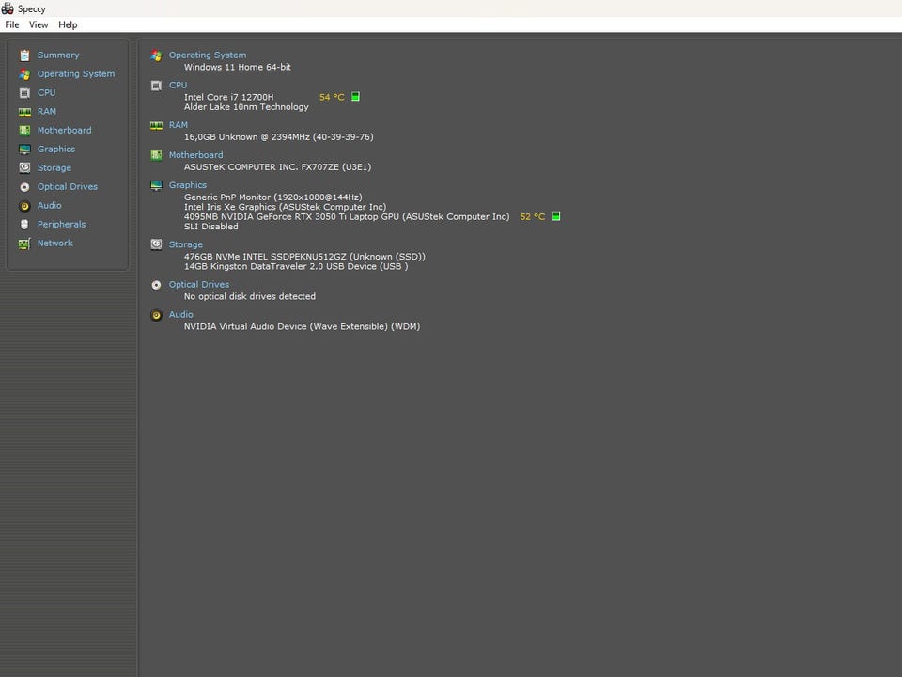Click the SLI Disabled text
Image resolution: width=902 pixels, height=677 pixels.
coord(211,227)
